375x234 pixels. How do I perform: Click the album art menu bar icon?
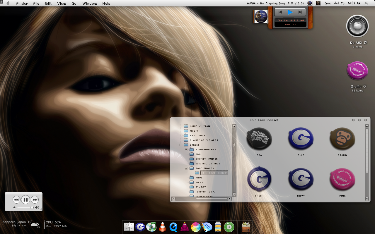click(x=310, y=3)
